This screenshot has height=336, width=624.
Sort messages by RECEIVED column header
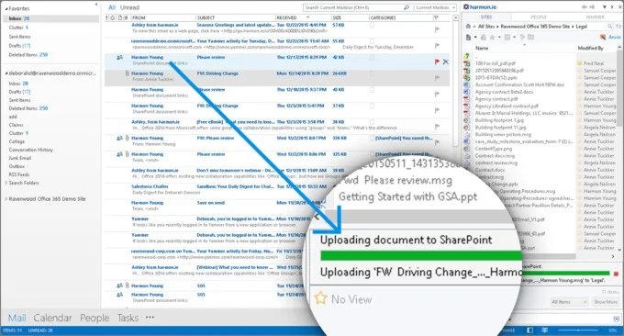(286, 17)
